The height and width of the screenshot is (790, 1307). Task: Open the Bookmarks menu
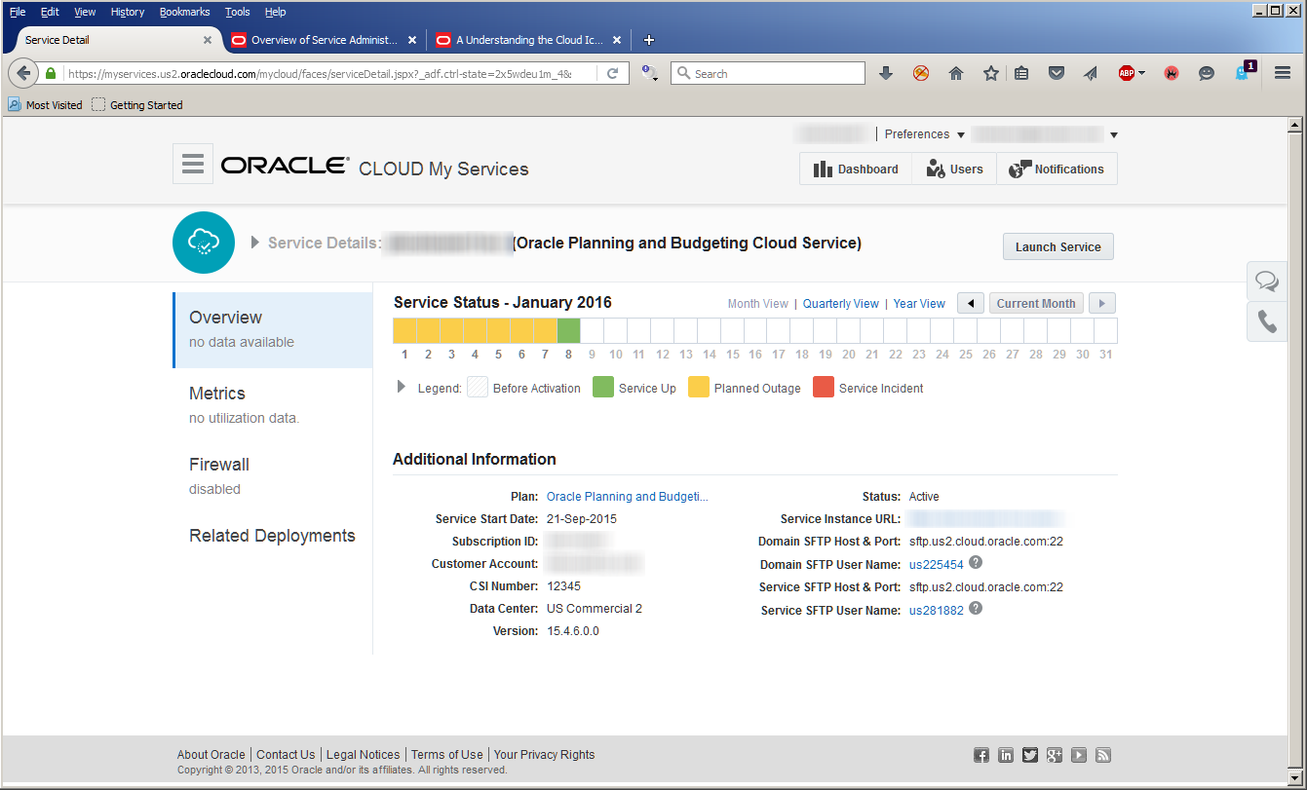click(184, 12)
